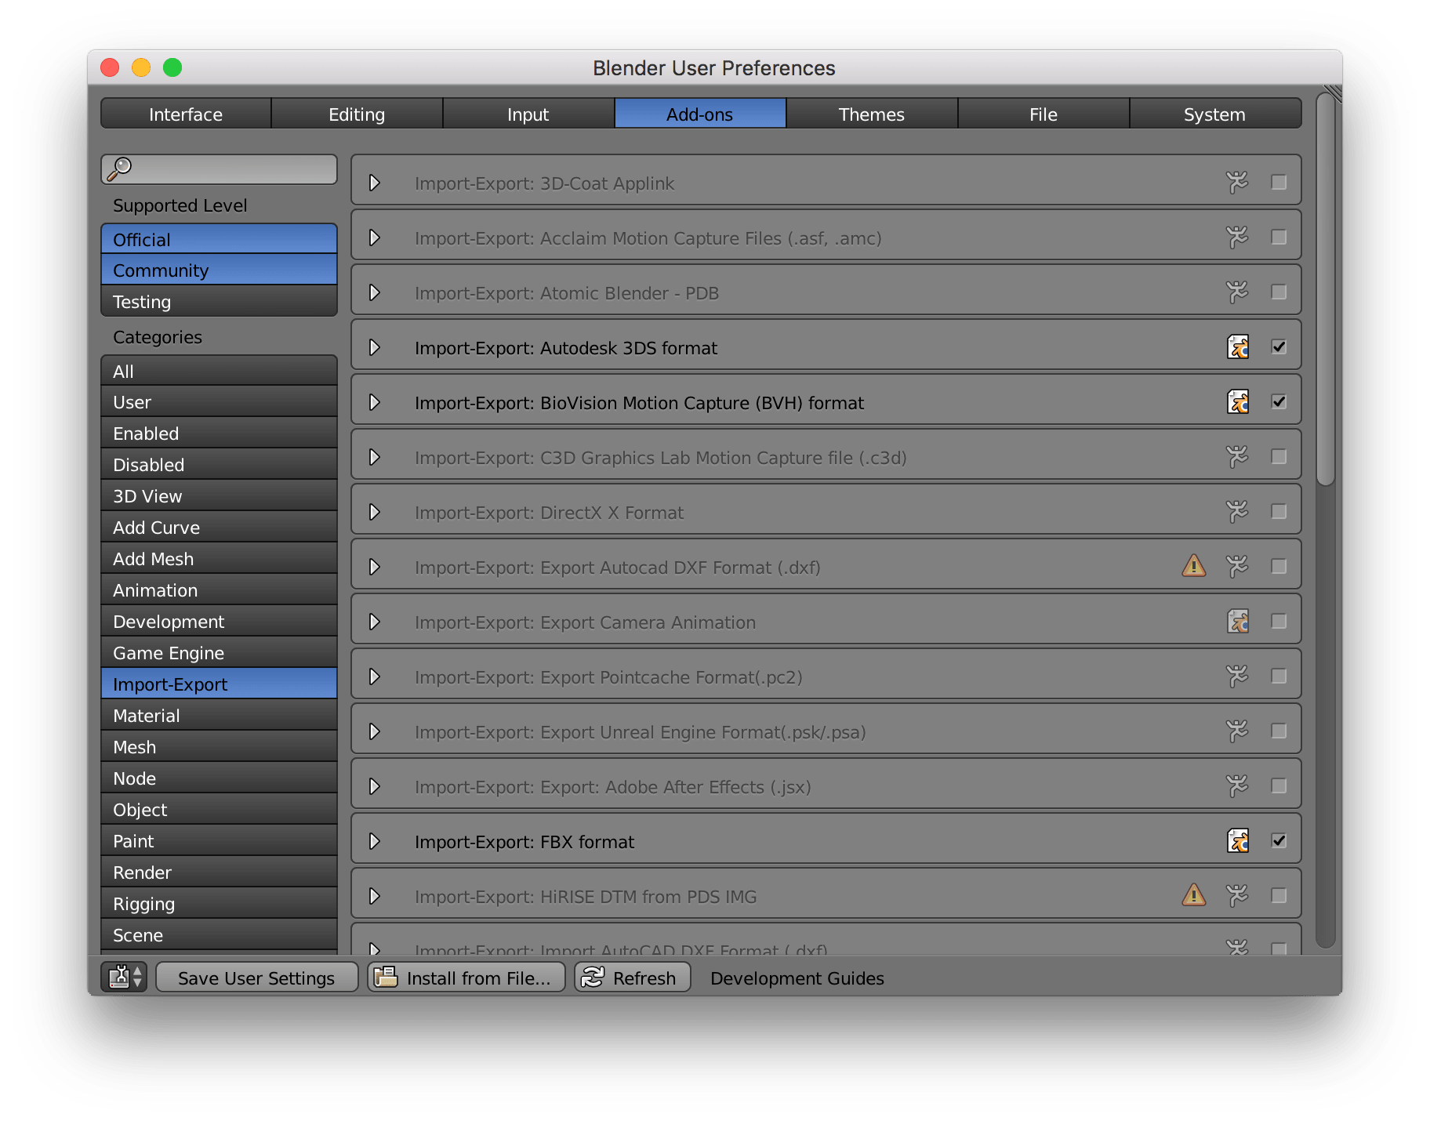Enable the DirectX X Format addon

1279,511
